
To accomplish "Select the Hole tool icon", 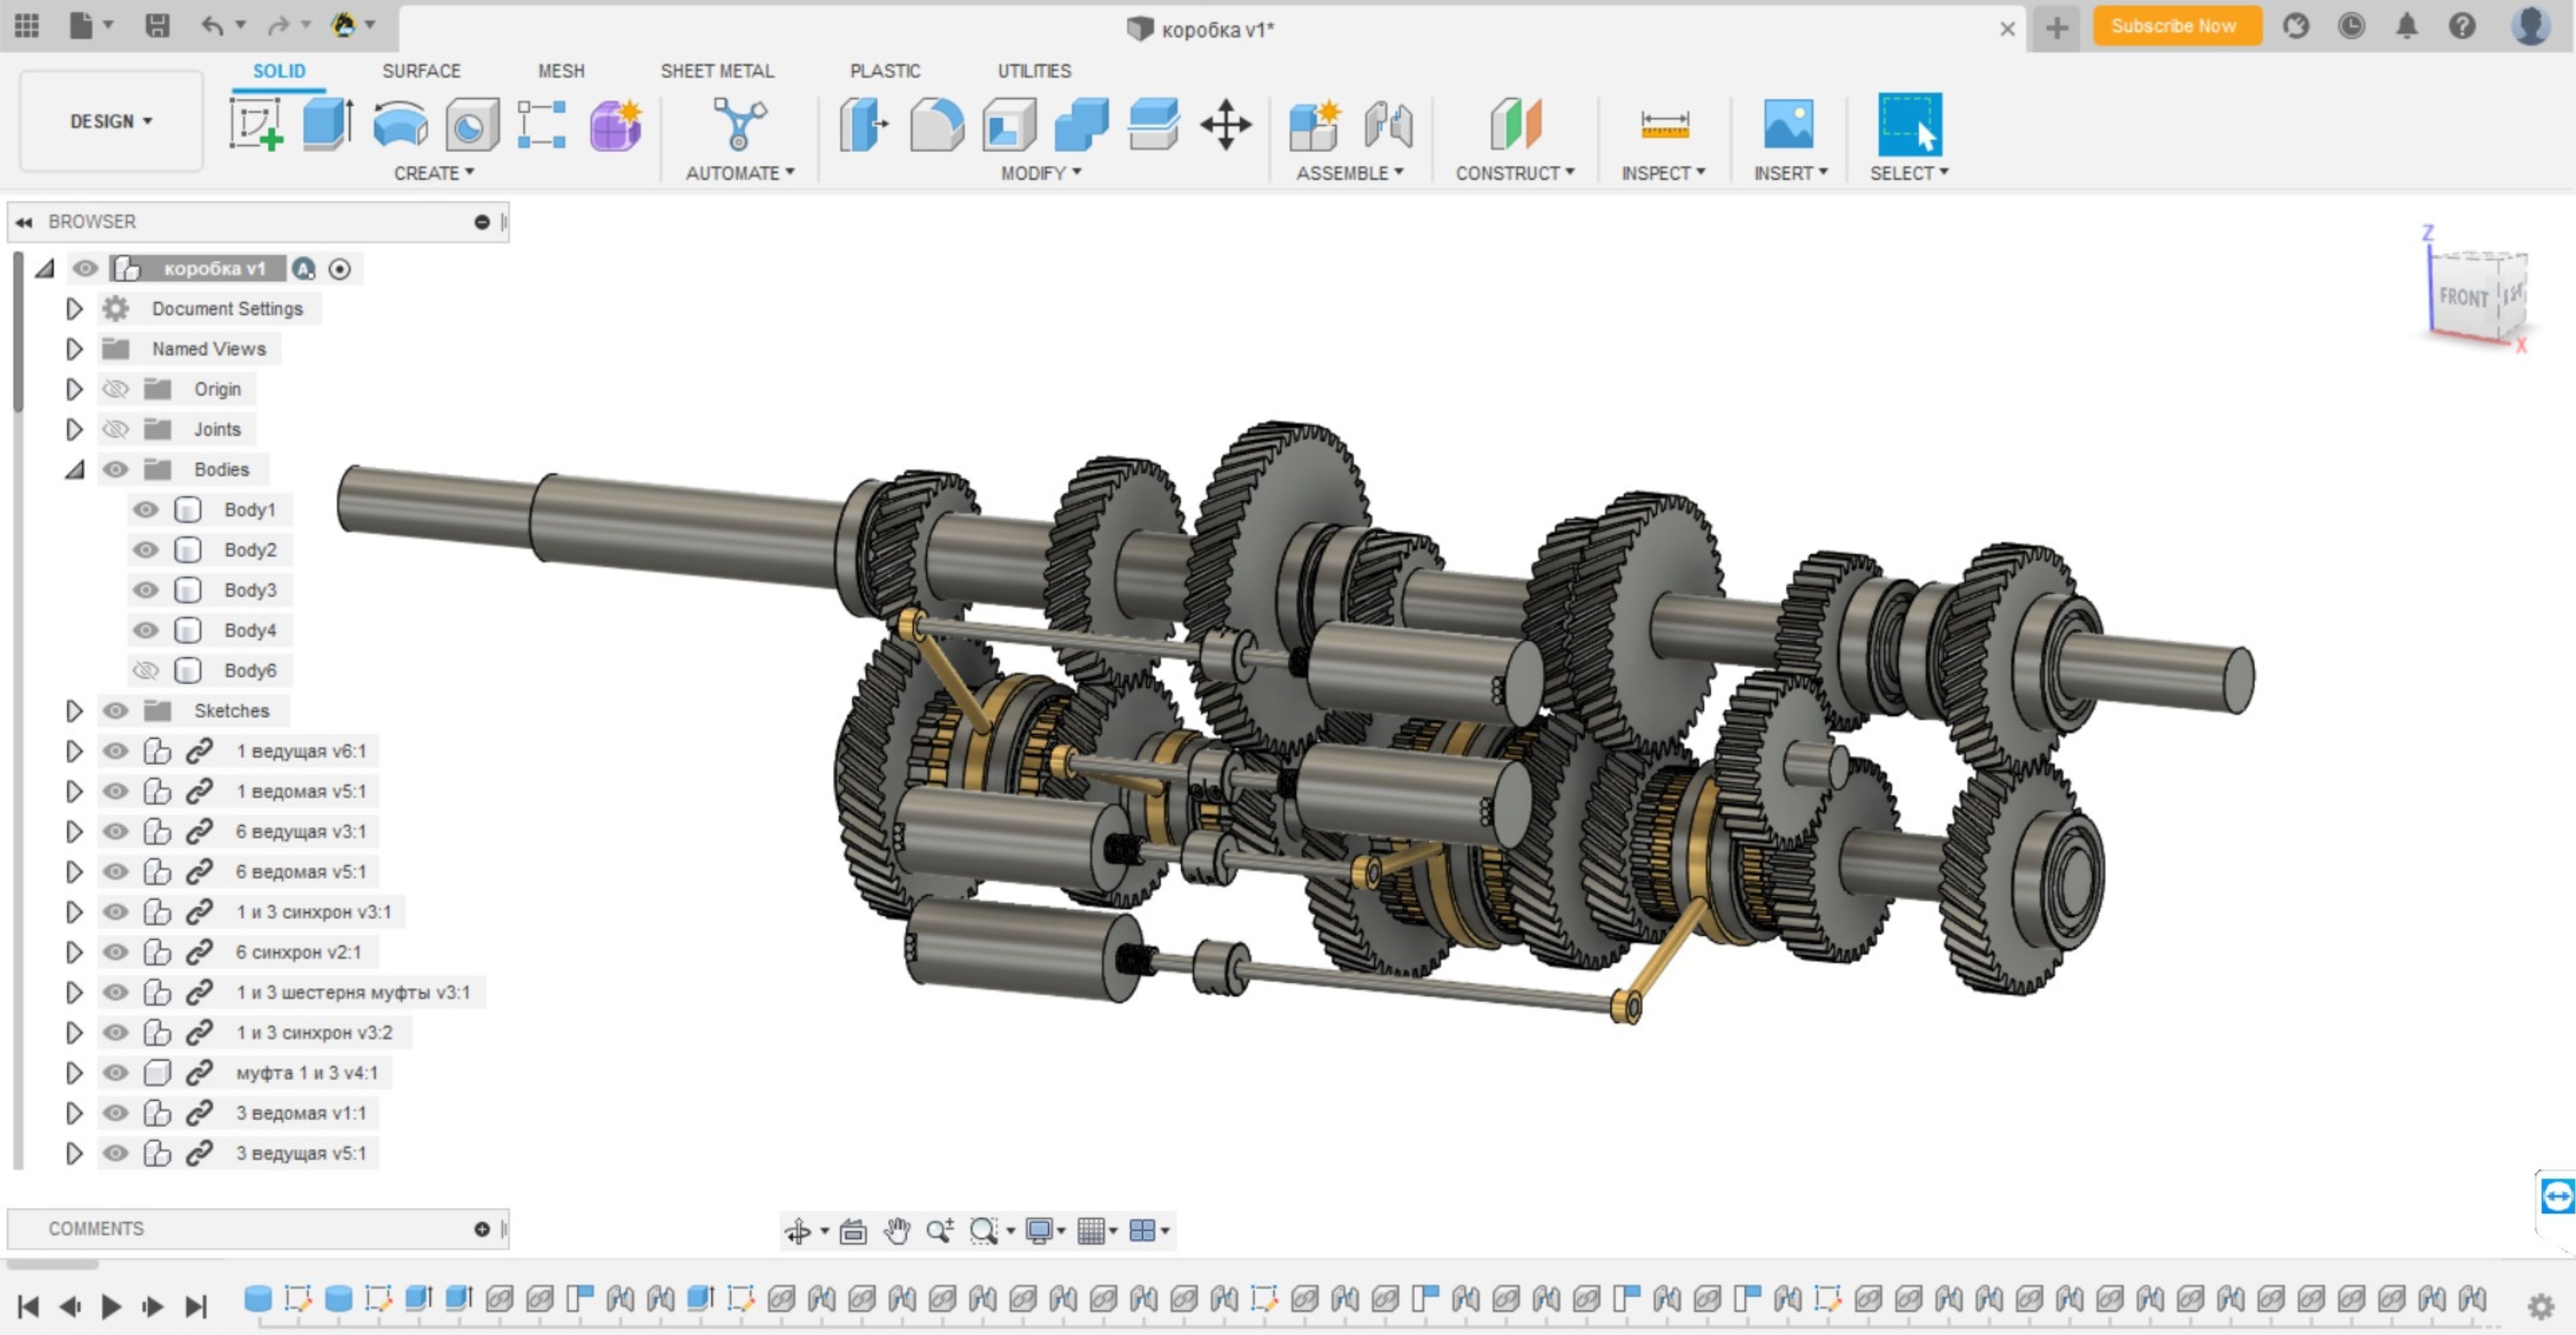I will click(x=471, y=125).
